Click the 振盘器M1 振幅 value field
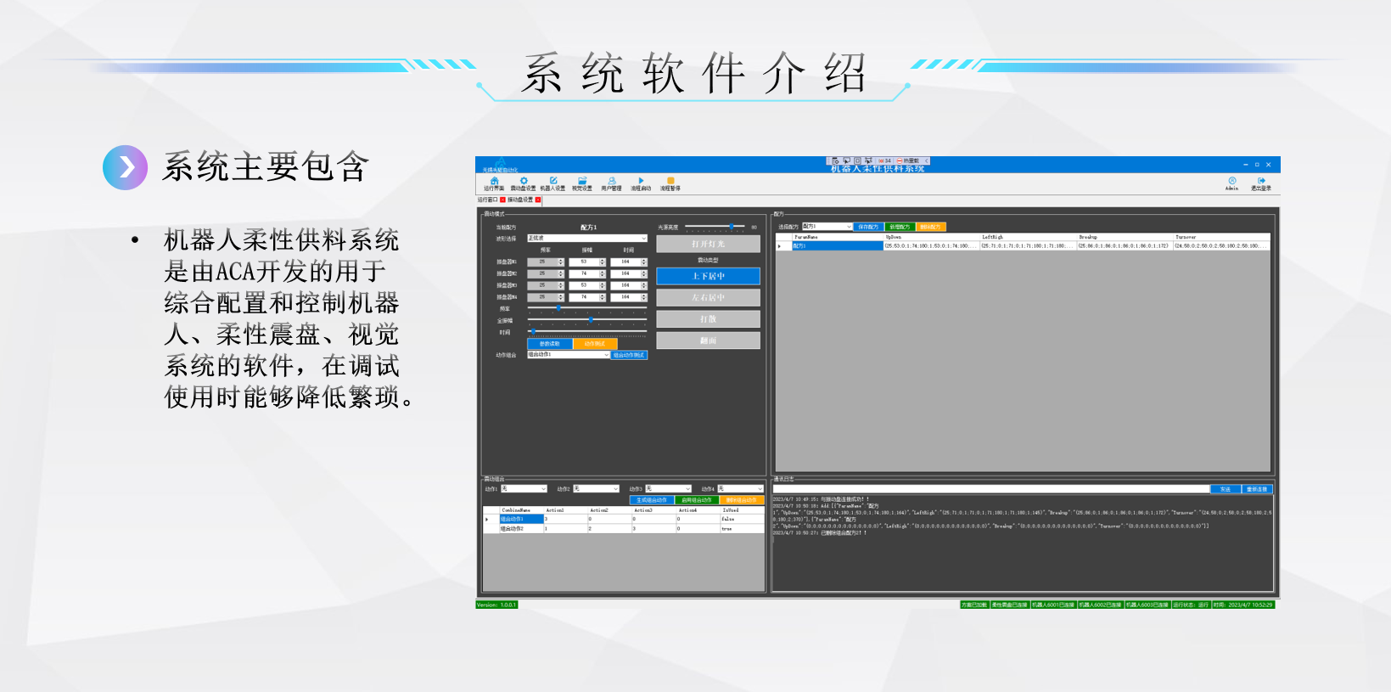 click(587, 262)
